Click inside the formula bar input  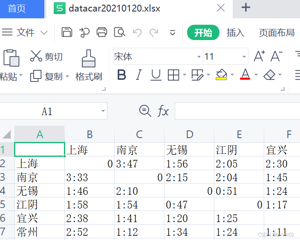pos(237,111)
